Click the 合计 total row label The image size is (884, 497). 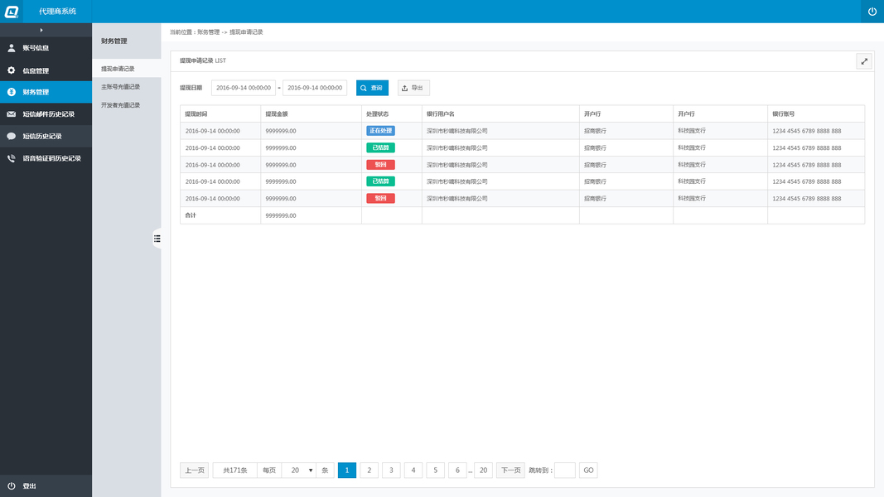191,215
